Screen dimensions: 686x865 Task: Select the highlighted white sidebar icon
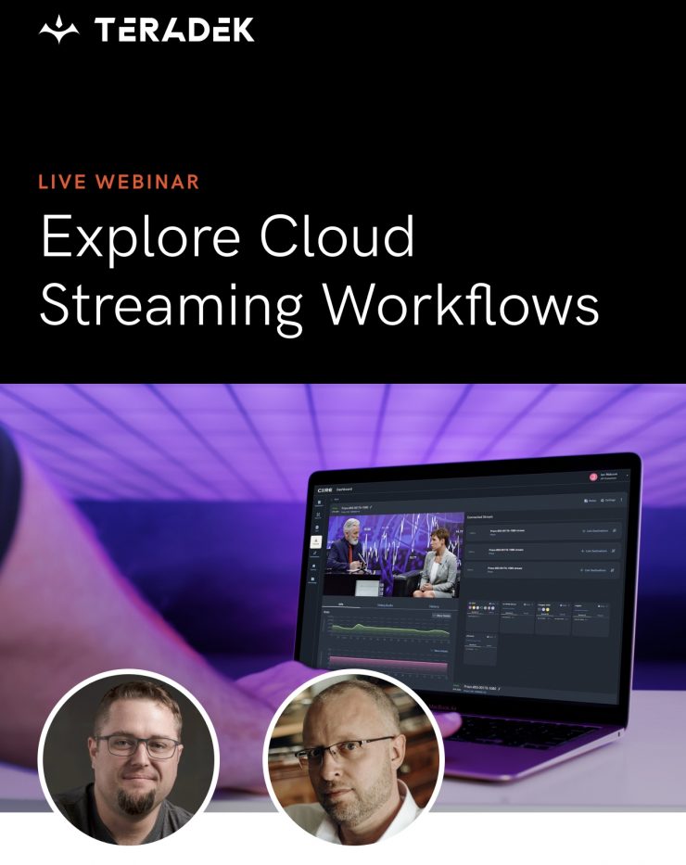(x=313, y=541)
